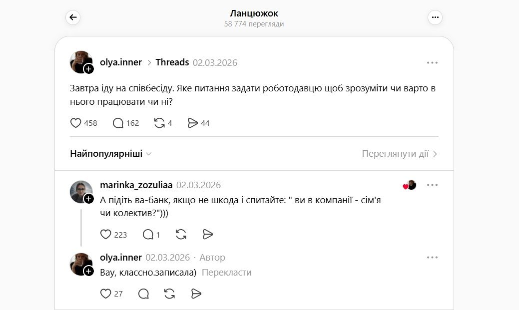Repost the main olya.inner post
The width and height of the screenshot is (519, 310).
159,123
